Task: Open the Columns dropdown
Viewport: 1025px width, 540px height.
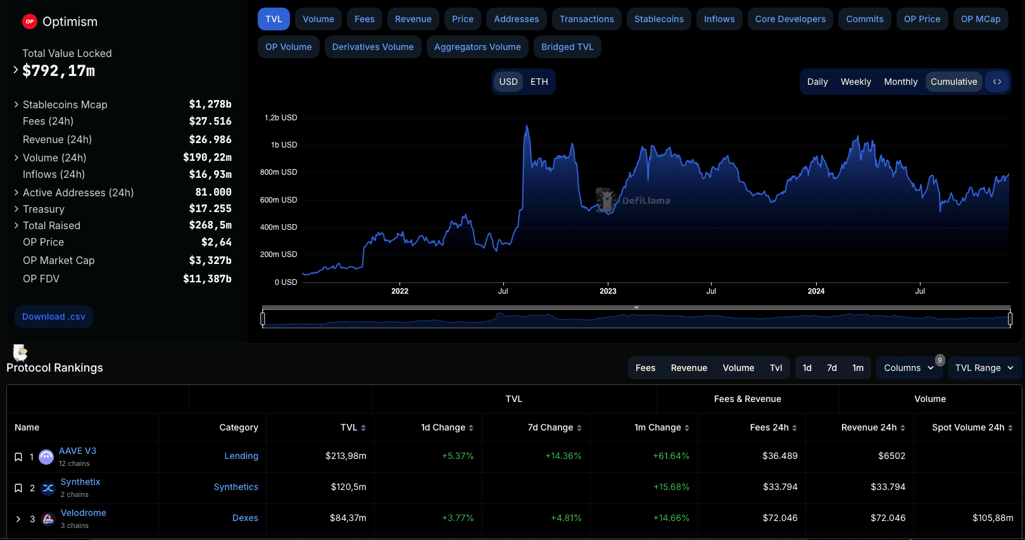Action: pos(909,368)
